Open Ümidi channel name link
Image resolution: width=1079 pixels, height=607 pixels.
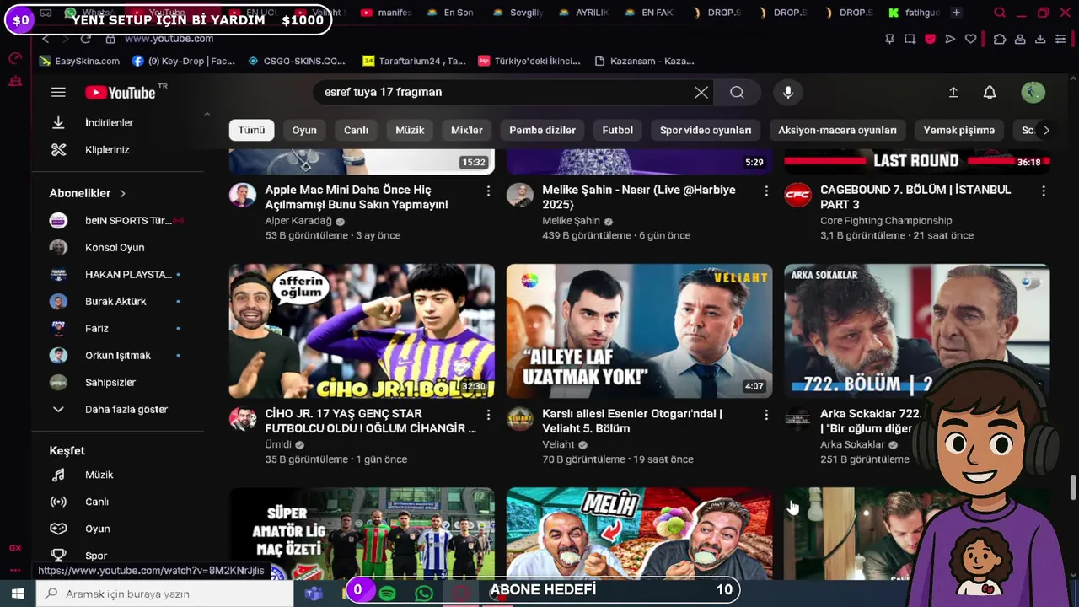coord(278,444)
